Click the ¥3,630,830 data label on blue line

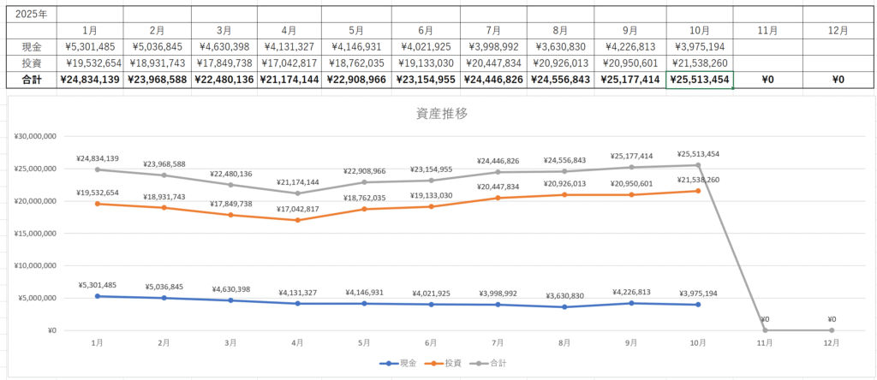tap(565, 296)
